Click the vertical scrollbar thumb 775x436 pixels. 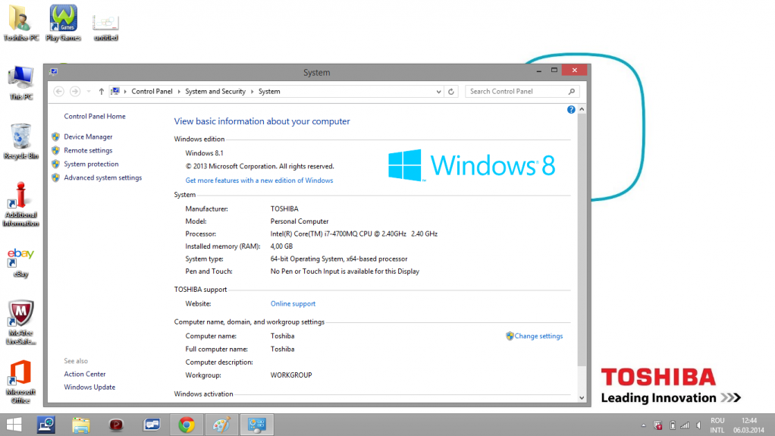(x=582, y=240)
